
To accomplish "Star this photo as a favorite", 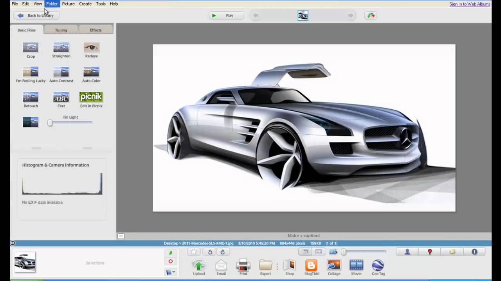I will pos(193,252).
